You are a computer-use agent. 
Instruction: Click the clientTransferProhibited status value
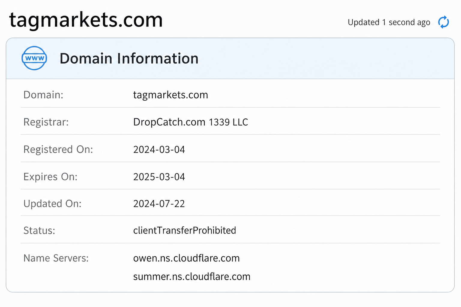click(x=185, y=230)
